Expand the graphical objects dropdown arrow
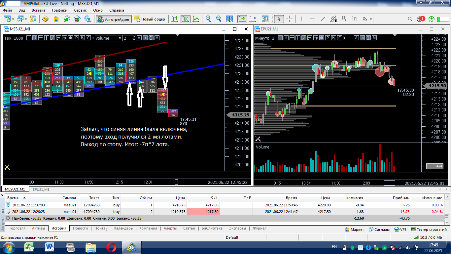This screenshot has height=254, width=451. [x=371, y=19]
